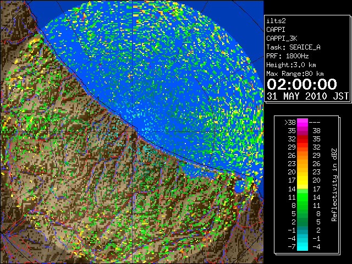Click the "ilts2" radar site label
The width and height of the screenshot is (352, 264).
click(x=276, y=21)
